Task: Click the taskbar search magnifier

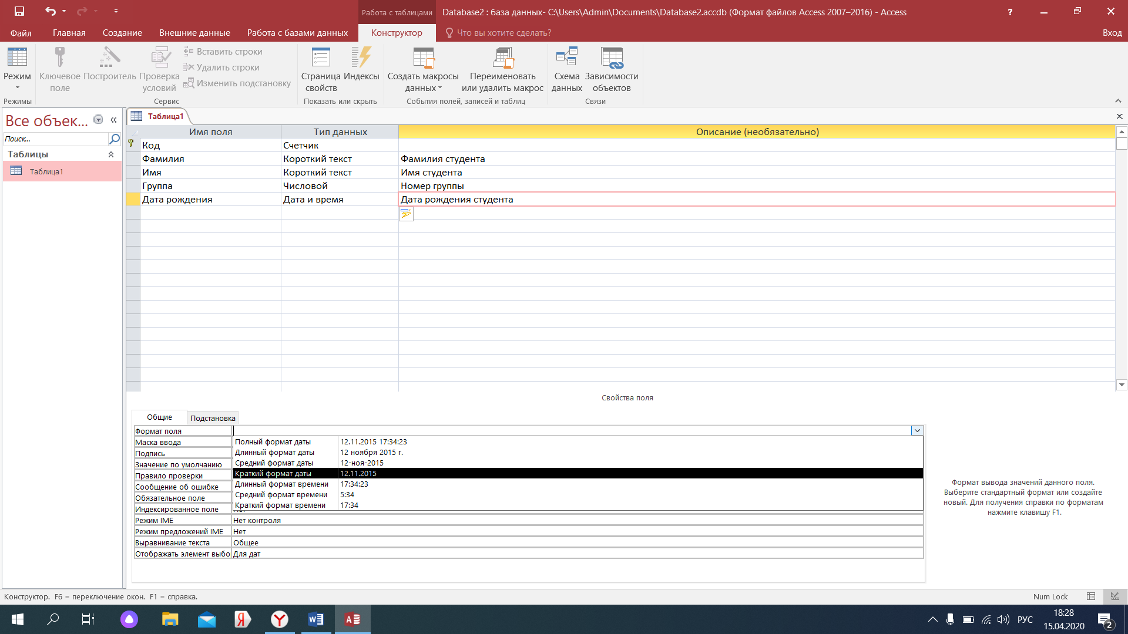Action: (x=53, y=619)
